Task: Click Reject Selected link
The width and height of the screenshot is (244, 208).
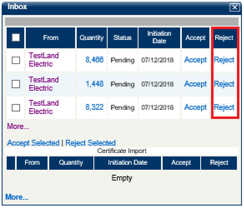Action: [x=91, y=143]
